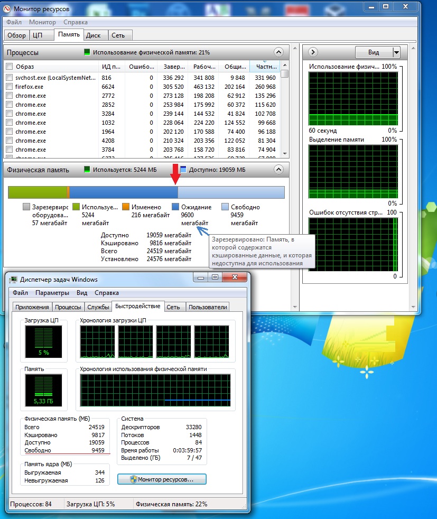This screenshot has height=519, width=437.
Task: Click the shield icon on Монитор ресурсов button
Action: pyautogui.click(x=127, y=479)
